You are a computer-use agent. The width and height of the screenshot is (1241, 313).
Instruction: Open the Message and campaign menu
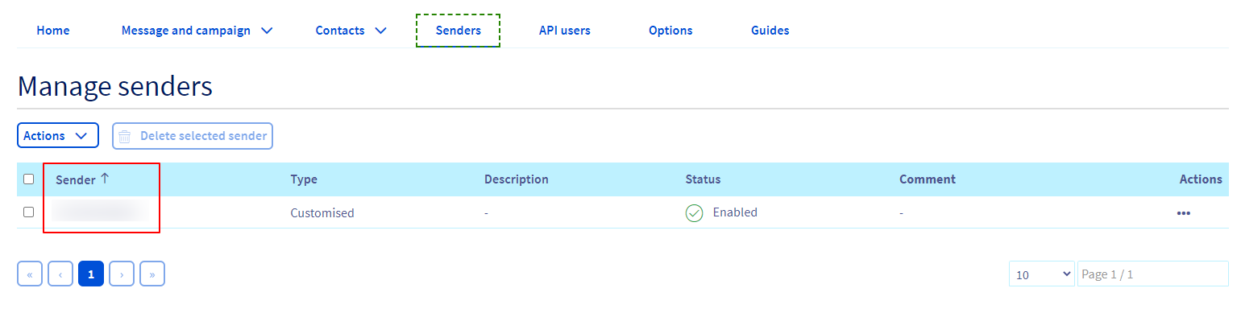[197, 31]
